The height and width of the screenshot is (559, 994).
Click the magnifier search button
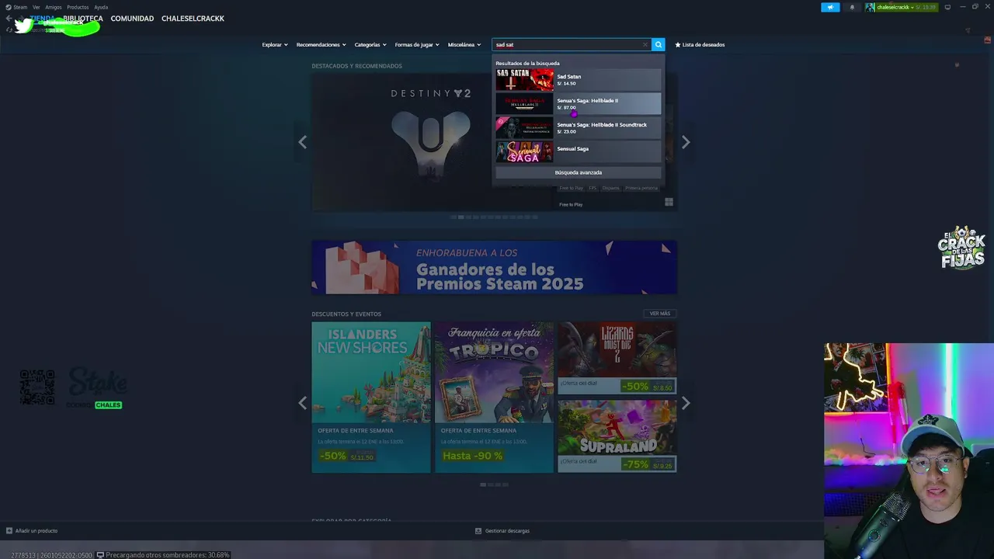click(x=659, y=44)
